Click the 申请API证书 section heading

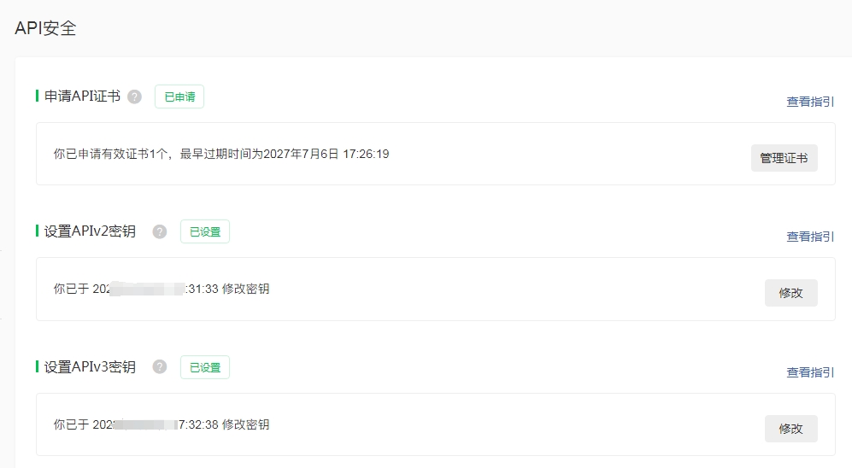[82, 97]
